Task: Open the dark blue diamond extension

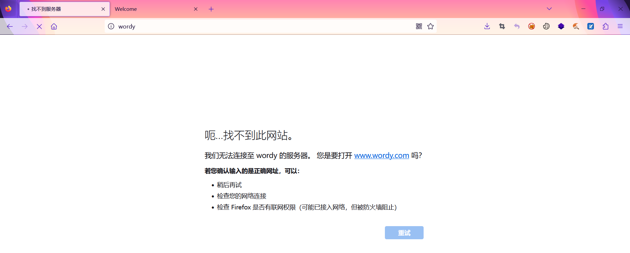Action: point(561,26)
